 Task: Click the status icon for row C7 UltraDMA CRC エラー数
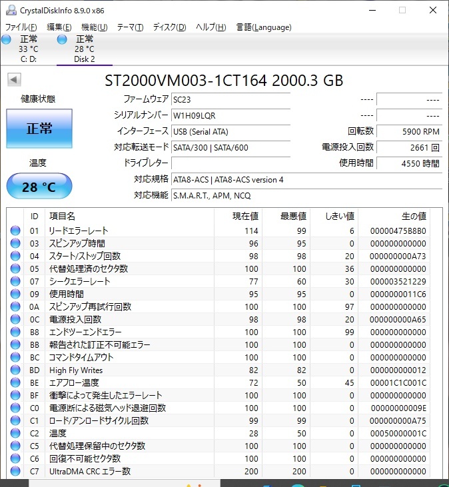(x=15, y=471)
